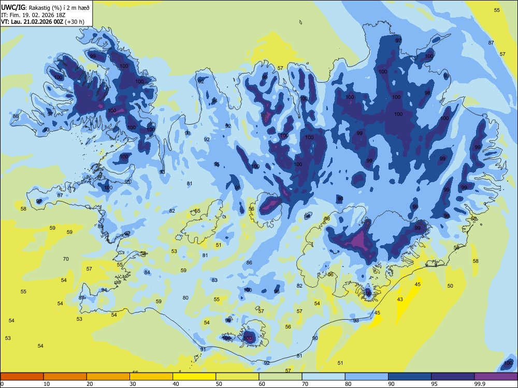Select the '30' legend scale label
The height and width of the screenshot is (388, 518).
tap(133, 384)
